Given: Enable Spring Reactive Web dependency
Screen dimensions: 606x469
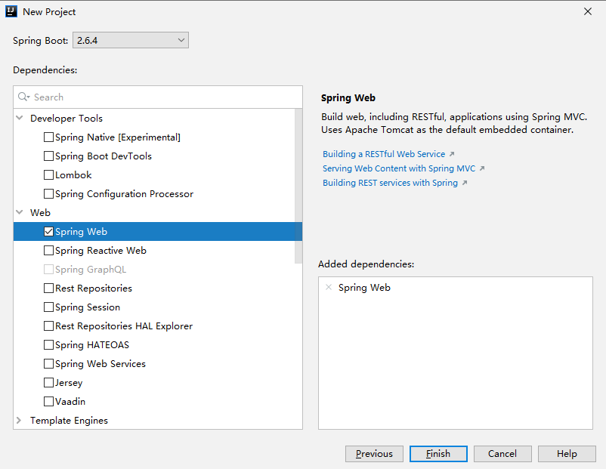Looking at the screenshot, I should tap(48, 250).
